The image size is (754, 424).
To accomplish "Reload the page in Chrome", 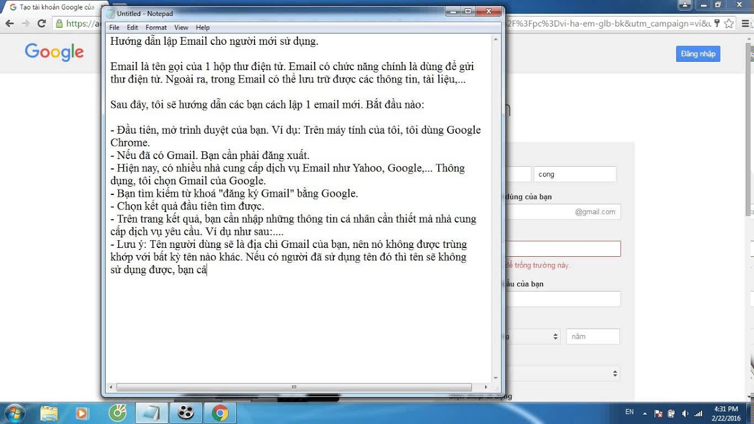I will 41,24.
